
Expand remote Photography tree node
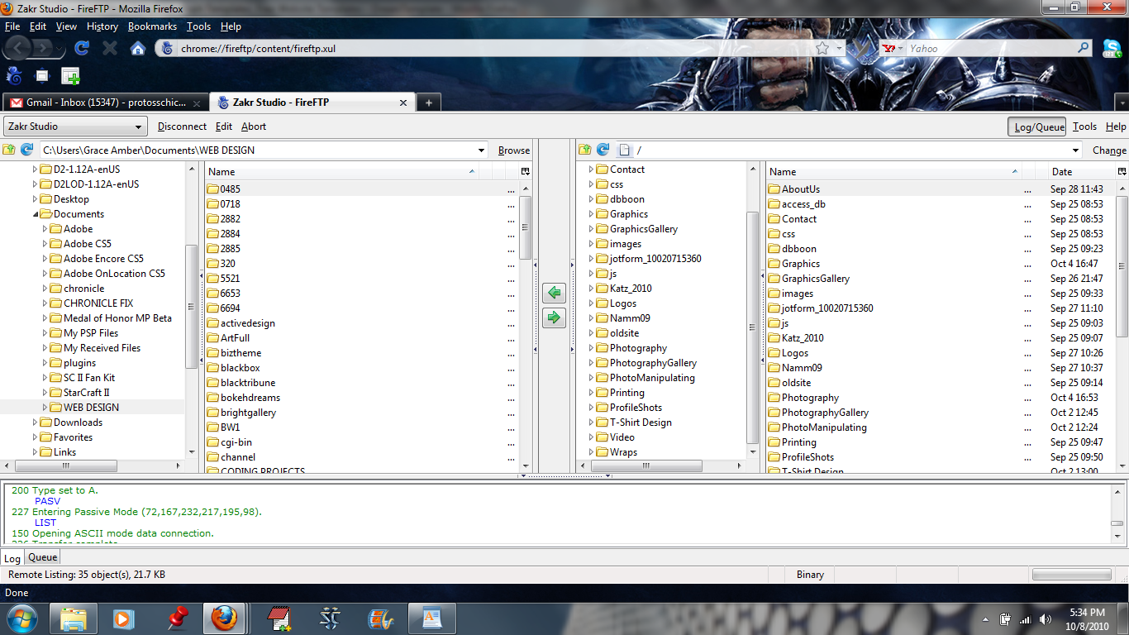coord(592,348)
